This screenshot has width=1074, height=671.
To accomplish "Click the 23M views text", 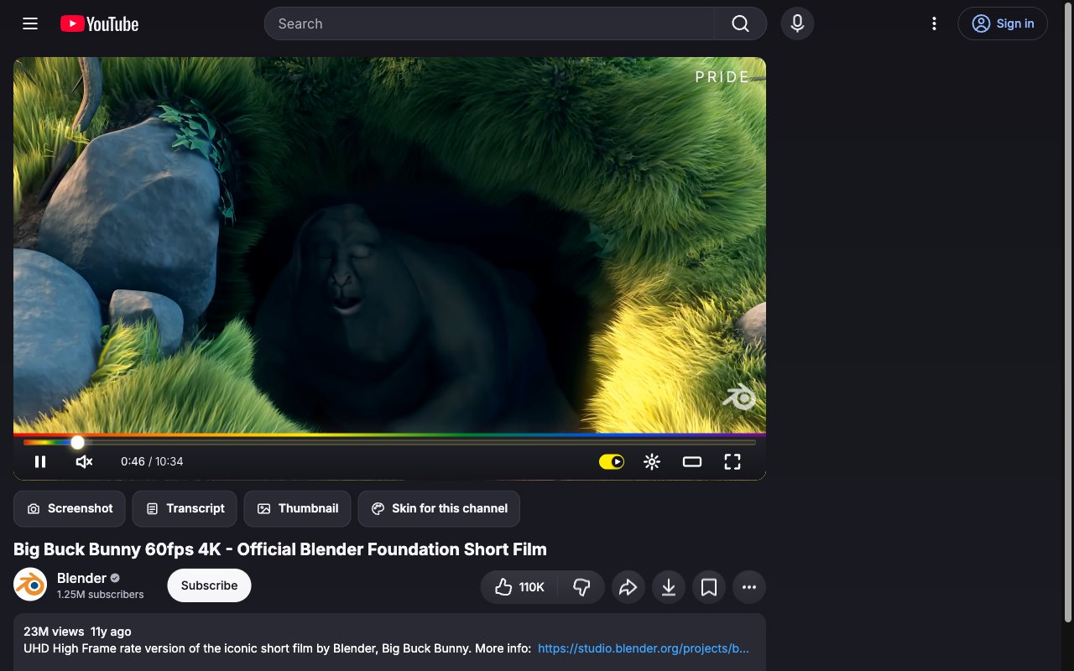I will pos(54,632).
